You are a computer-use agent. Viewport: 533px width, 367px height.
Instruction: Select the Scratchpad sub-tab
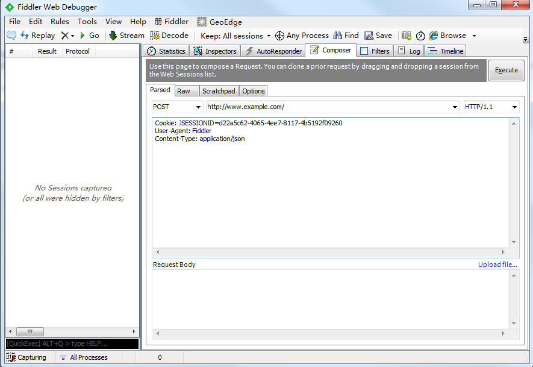point(219,91)
